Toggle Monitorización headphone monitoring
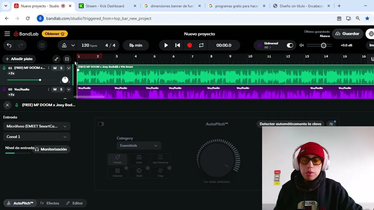The width and height of the screenshot is (374, 210). (x=51, y=149)
